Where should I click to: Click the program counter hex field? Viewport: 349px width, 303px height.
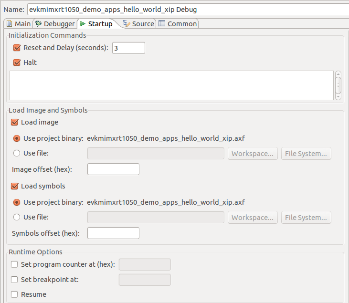pyautogui.click(x=145, y=264)
